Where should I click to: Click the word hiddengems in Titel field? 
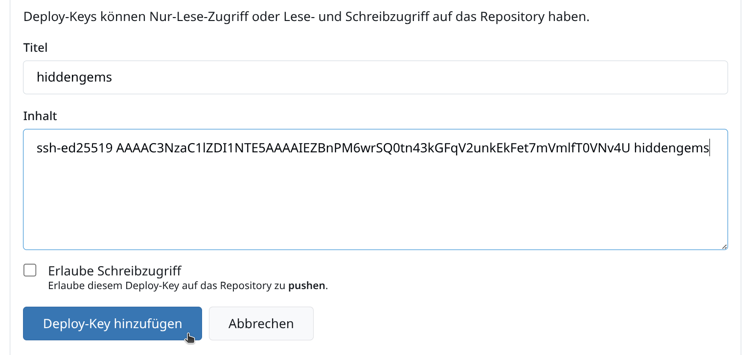(74, 77)
